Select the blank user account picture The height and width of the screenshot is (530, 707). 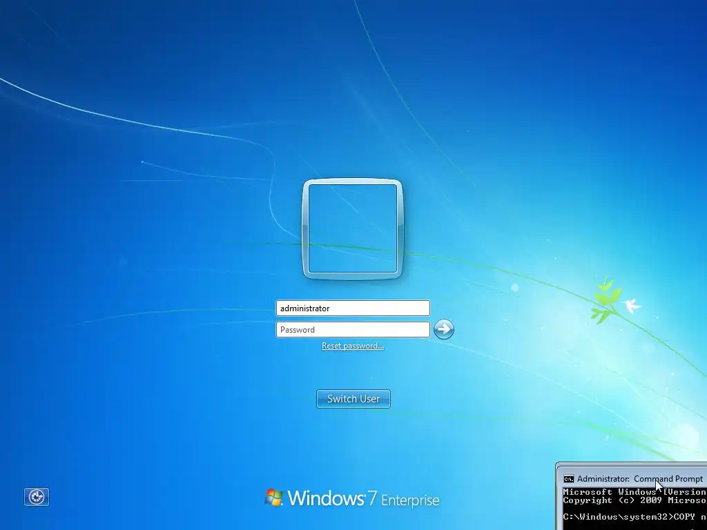pyautogui.click(x=353, y=229)
